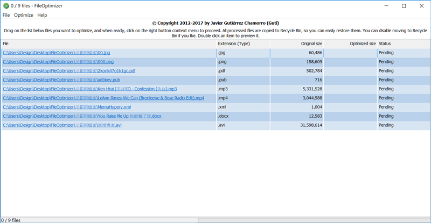Click the progress bar in status bar

coord(314,220)
